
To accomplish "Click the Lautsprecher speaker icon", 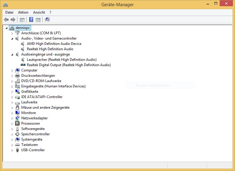I will click(x=23, y=60).
